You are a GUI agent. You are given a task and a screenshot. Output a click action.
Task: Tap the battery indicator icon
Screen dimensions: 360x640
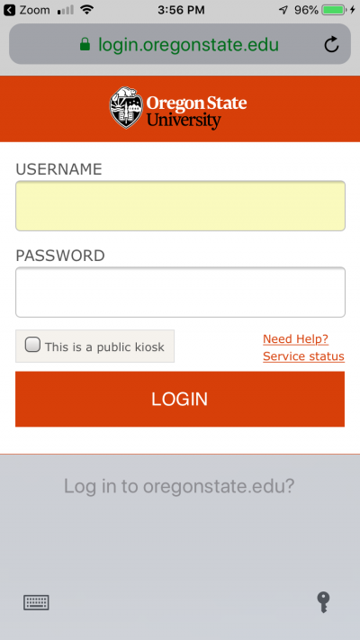pos(338,10)
